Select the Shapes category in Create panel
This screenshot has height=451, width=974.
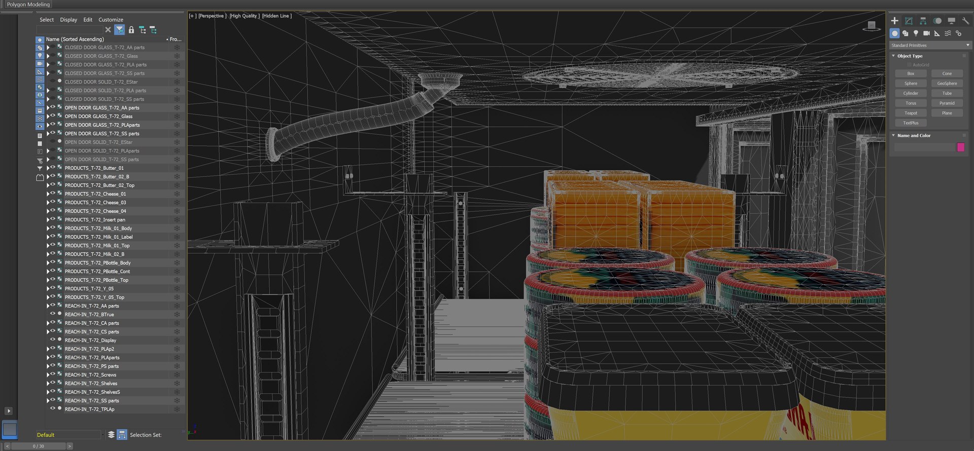tap(905, 33)
